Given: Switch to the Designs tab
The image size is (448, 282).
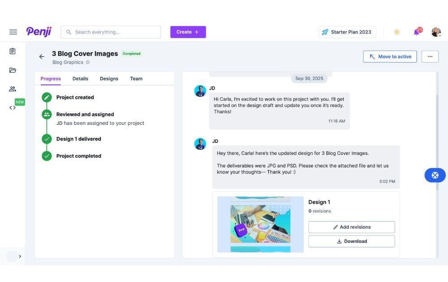Looking at the screenshot, I should click(109, 79).
